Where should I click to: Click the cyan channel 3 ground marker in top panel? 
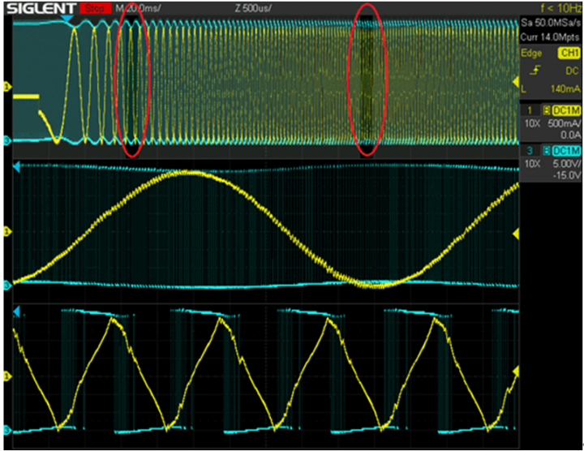(x=7, y=141)
